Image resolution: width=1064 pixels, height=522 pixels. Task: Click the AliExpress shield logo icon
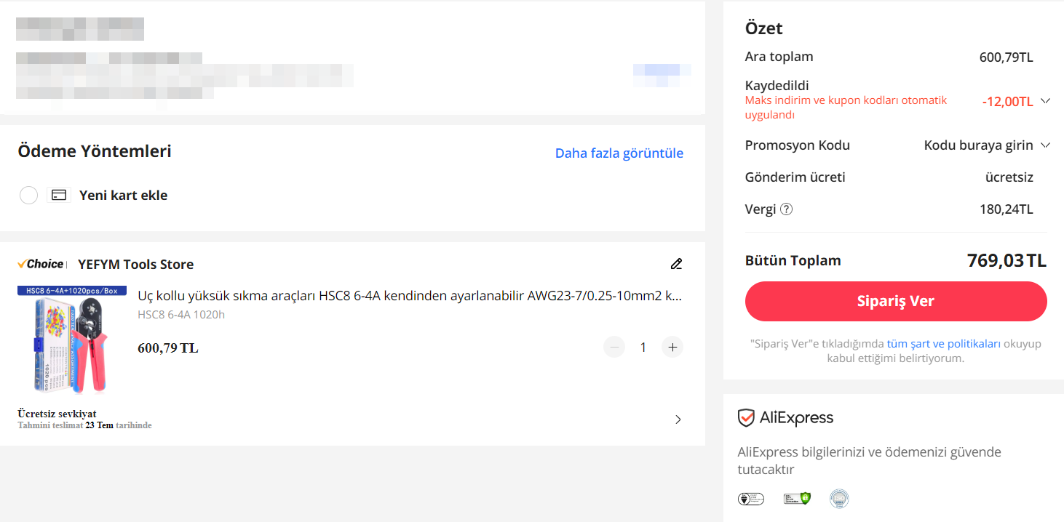[746, 418]
